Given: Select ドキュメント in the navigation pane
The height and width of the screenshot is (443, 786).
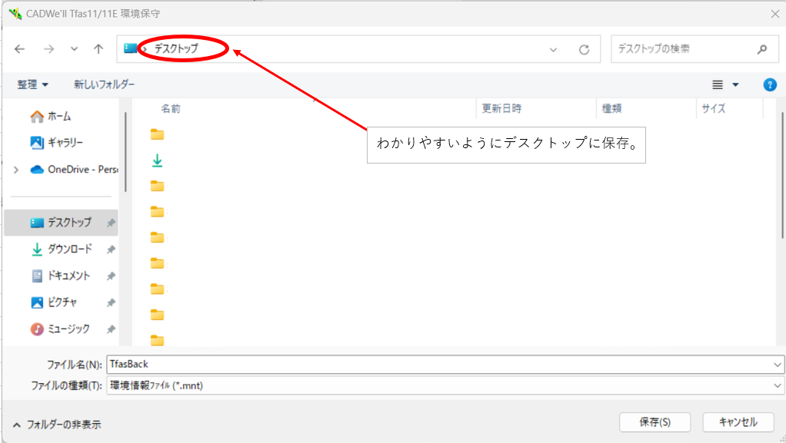Looking at the screenshot, I should click(60, 276).
